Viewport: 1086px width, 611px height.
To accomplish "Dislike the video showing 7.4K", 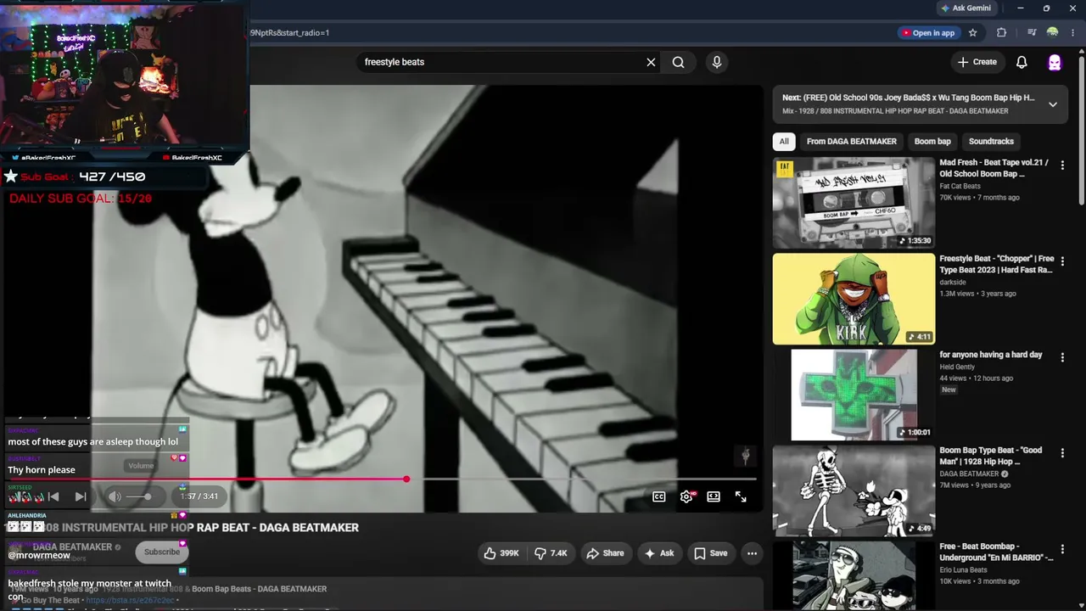I will pos(550,553).
